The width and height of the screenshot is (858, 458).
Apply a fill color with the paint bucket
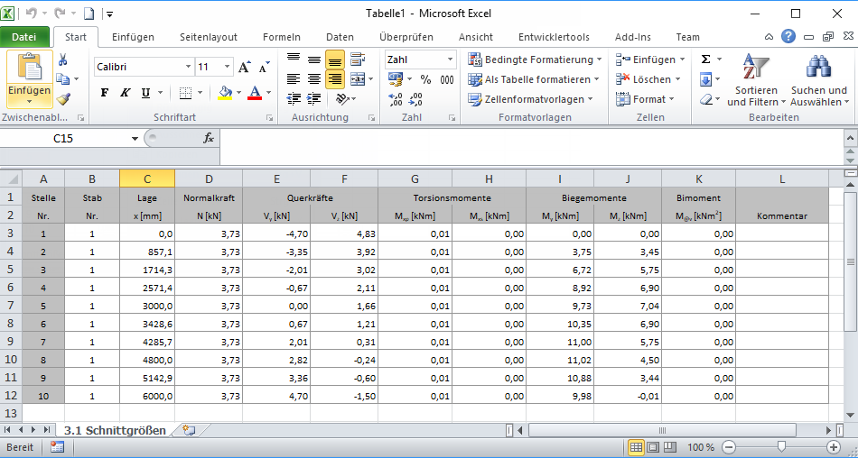click(225, 93)
